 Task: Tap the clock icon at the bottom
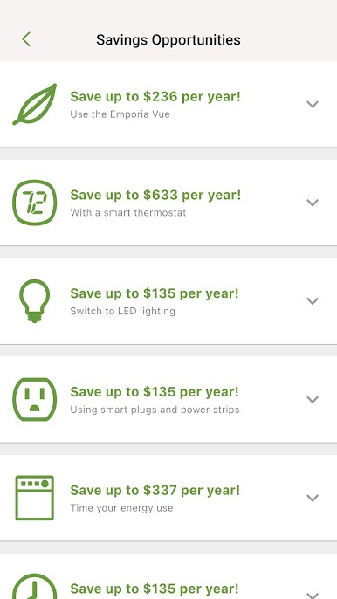coord(35,587)
